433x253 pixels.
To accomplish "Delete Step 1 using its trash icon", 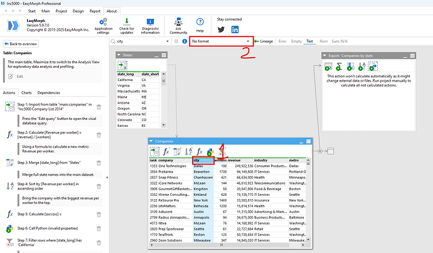I will tap(99, 107).
